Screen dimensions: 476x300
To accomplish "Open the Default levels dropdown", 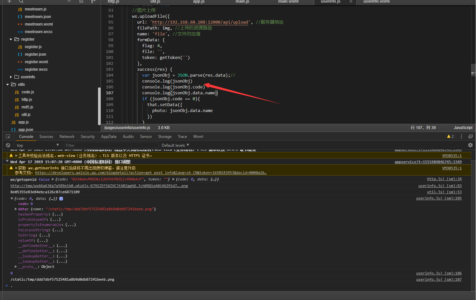I will click(x=175, y=145).
